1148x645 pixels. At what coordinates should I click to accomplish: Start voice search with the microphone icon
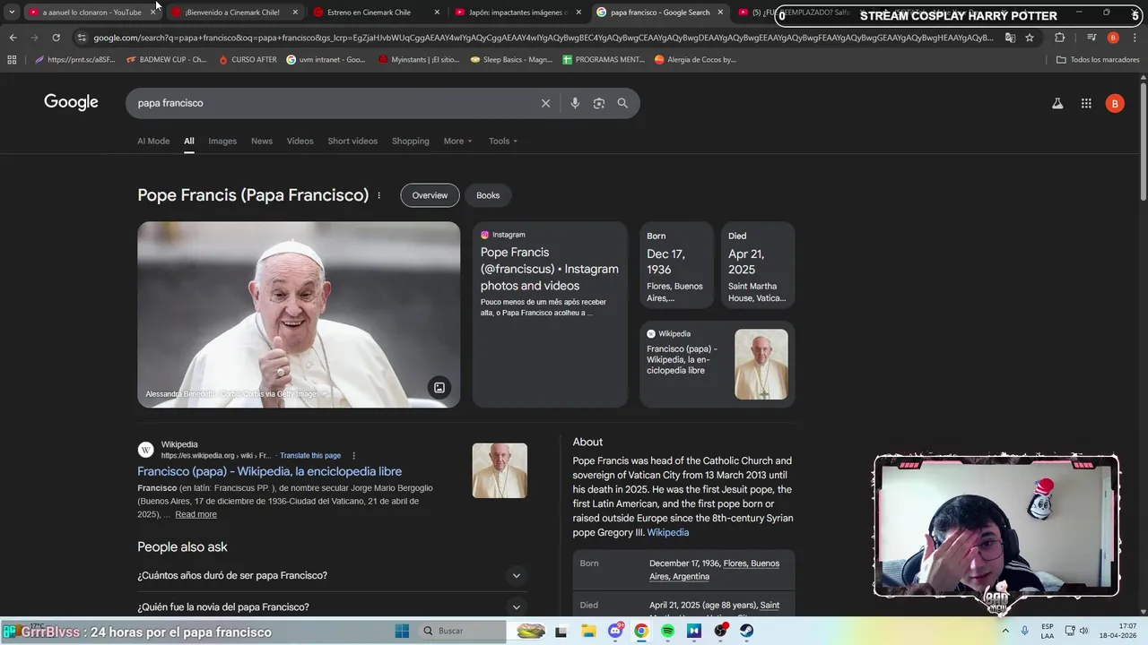[x=575, y=103]
